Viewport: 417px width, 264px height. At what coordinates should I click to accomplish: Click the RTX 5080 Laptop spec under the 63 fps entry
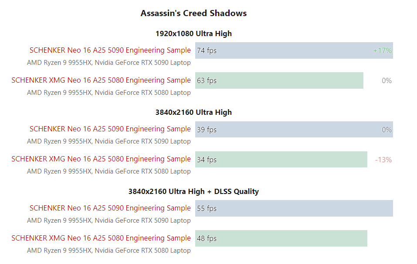coord(109,93)
